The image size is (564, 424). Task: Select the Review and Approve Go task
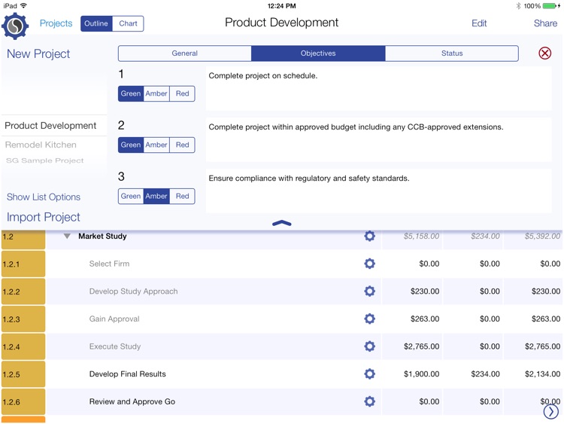tap(132, 401)
